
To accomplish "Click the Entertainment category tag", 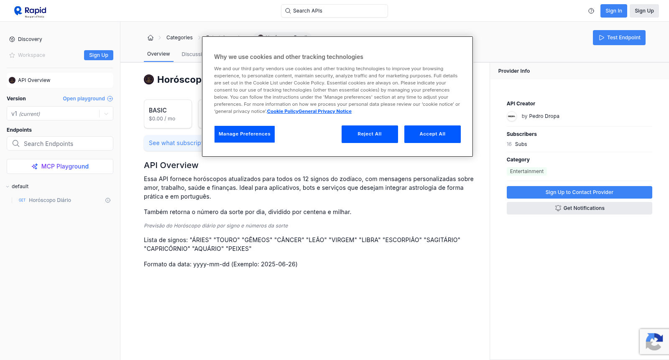I will [527, 171].
